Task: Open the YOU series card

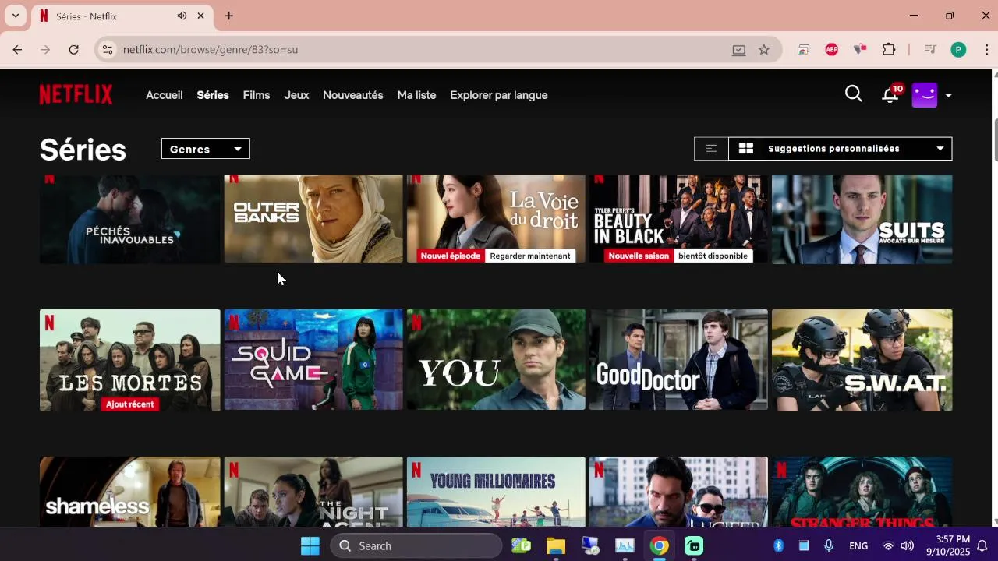Action: [496, 360]
